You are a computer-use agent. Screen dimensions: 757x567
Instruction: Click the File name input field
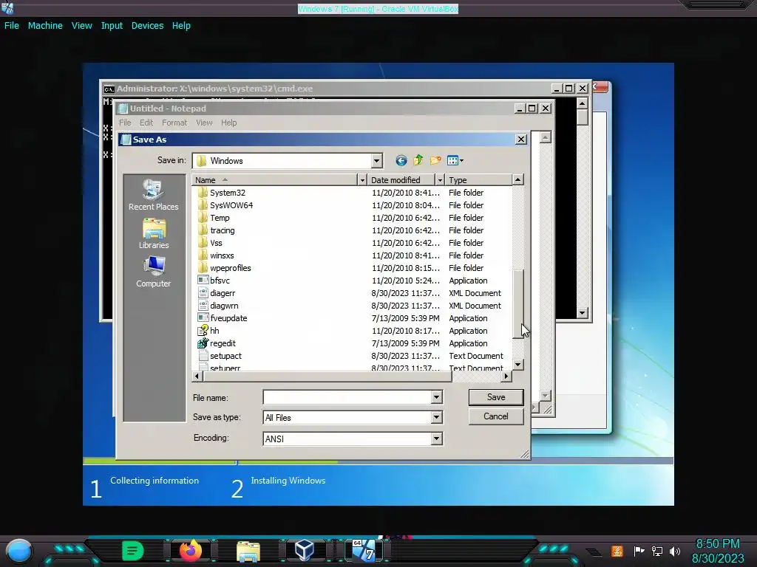[x=347, y=396]
